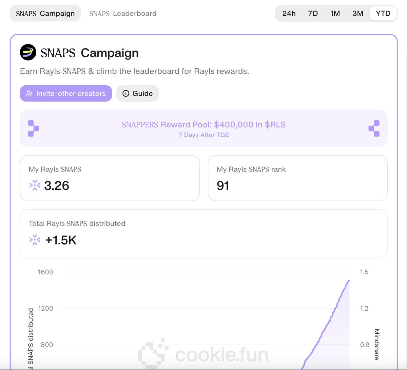Click the SNAPS icon next to +1.5K
Screen dimensions: 407x370
tap(35, 240)
